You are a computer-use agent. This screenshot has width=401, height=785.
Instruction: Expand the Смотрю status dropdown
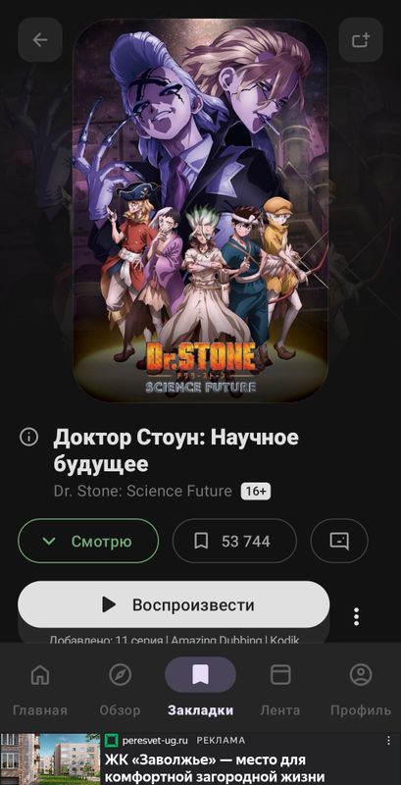point(88,542)
